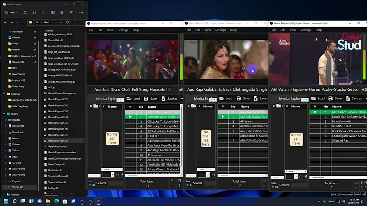
Task: Click Copy icon in File Explorer toolbar
Action: [x=34, y=12]
